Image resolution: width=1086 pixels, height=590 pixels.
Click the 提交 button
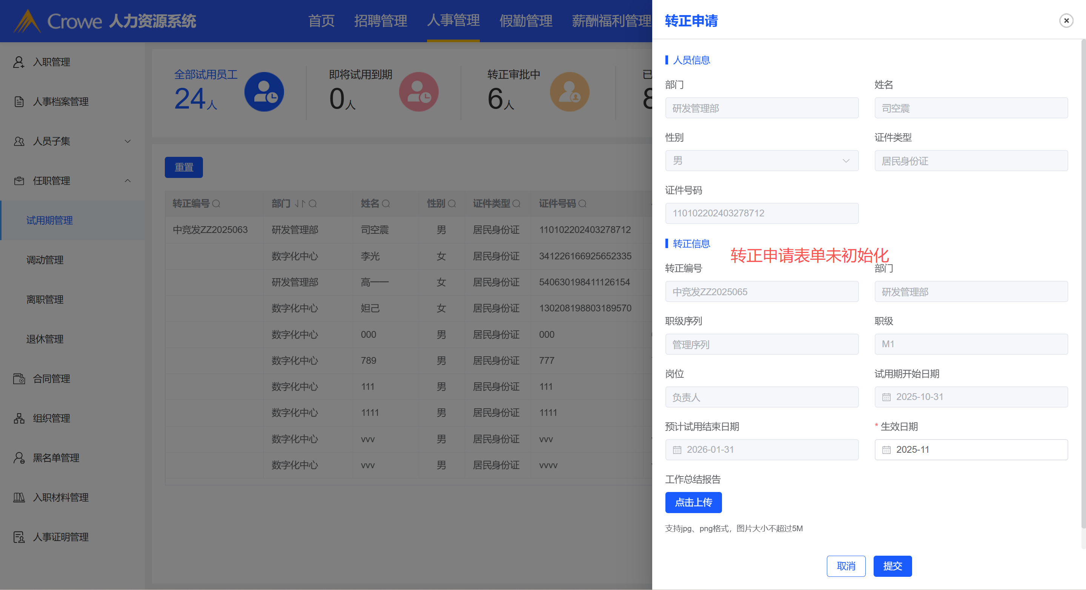click(x=892, y=566)
